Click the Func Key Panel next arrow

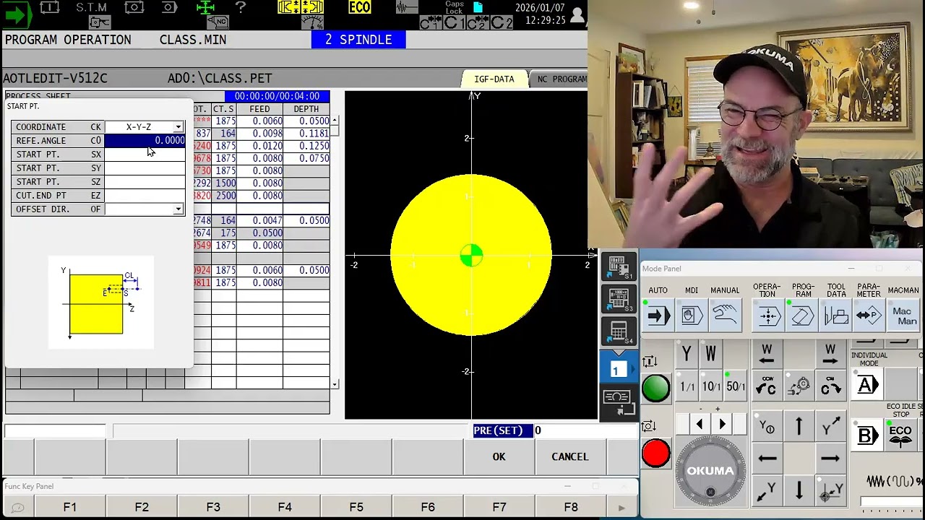[x=621, y=508]
